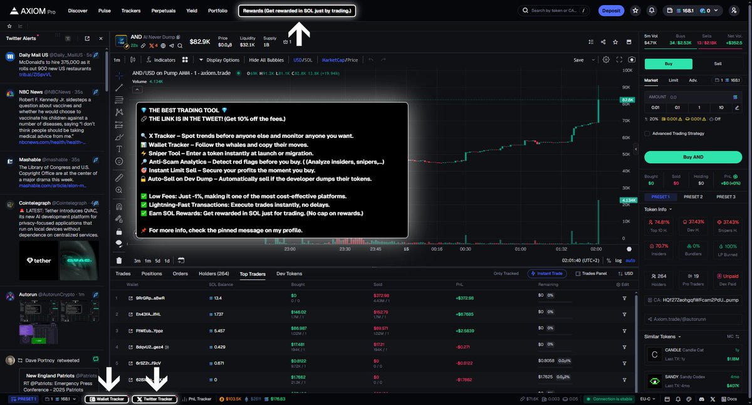Open the EU-C region dropdown

tap(649, 399)
